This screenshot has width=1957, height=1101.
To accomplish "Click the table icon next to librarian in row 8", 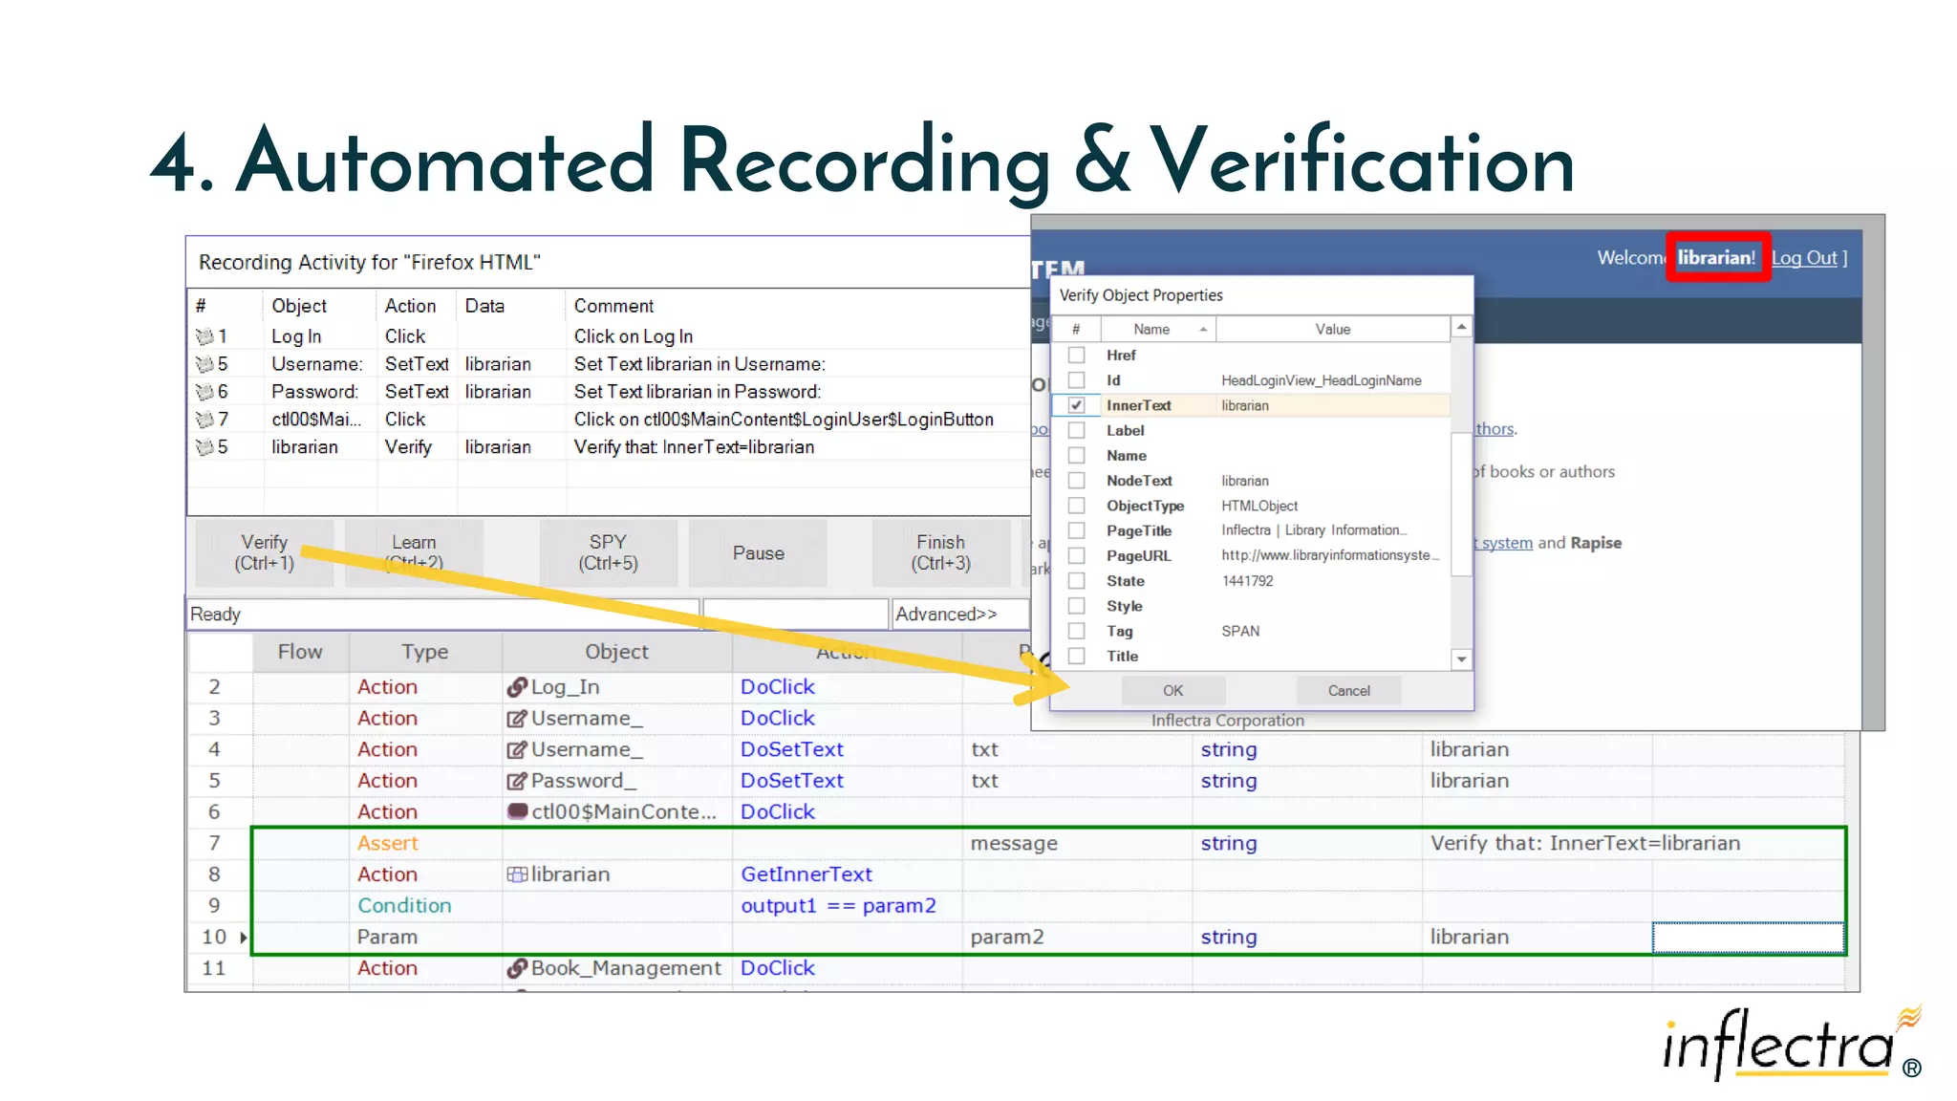I will click(x=517, y=874).
